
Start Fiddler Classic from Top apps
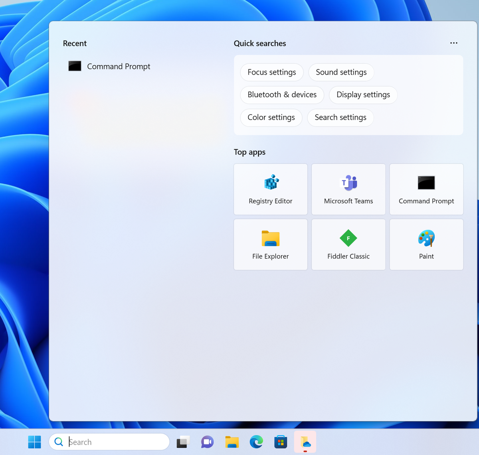point(348,244)
